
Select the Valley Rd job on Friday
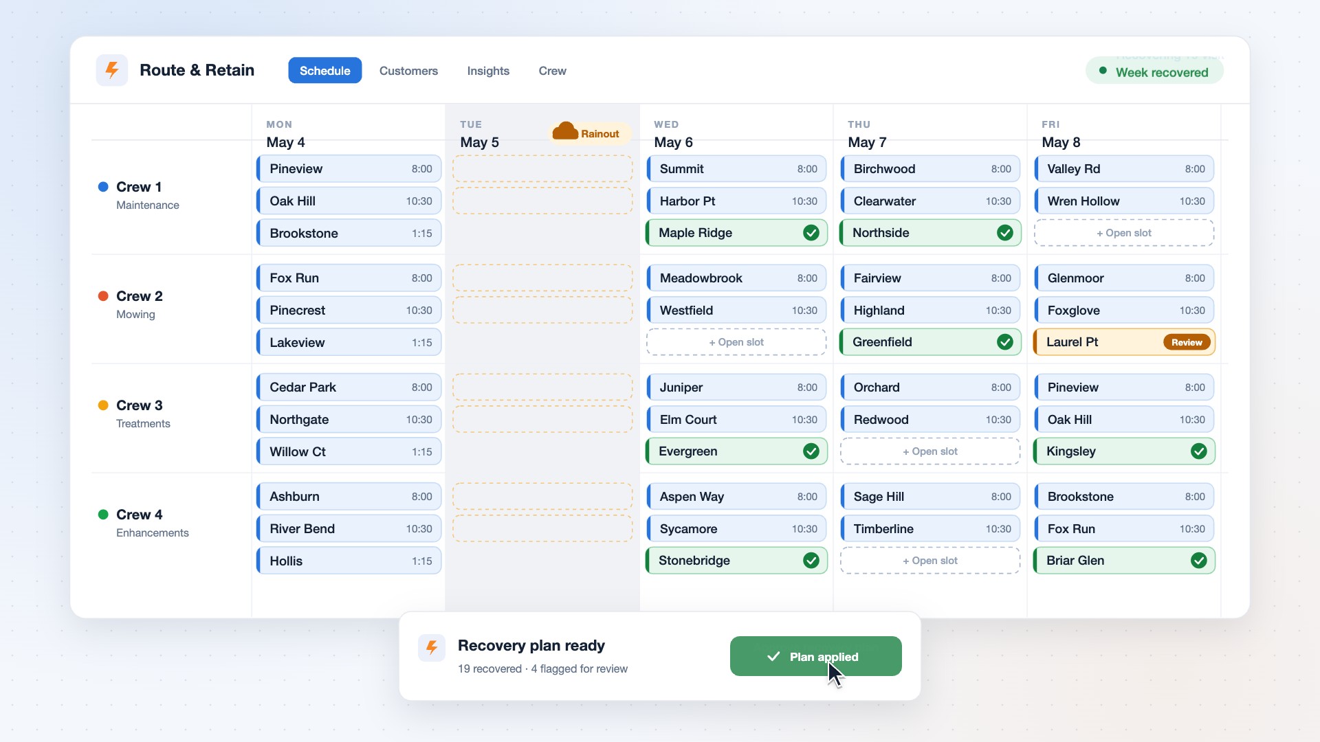pos(1124,169)
